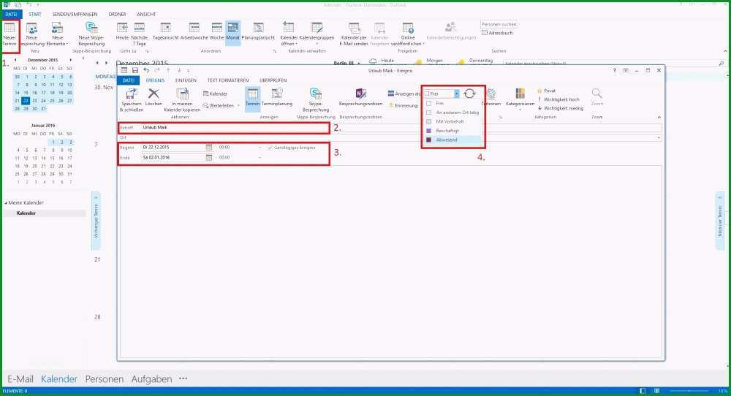
Task: Show Nächste 7 Tage view
Action: 140,34
